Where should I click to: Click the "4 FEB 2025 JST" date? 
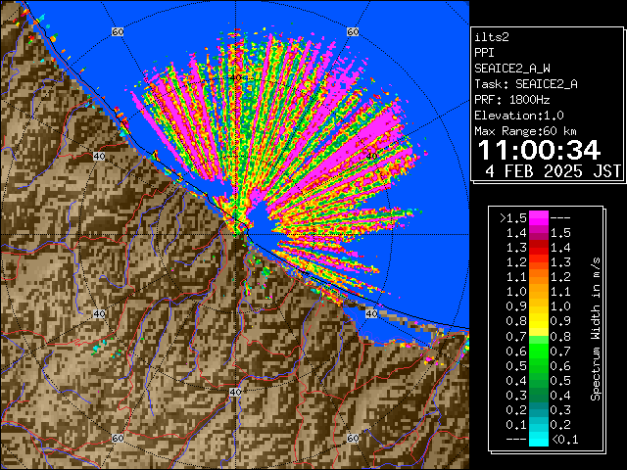click(x=553, y=171)
